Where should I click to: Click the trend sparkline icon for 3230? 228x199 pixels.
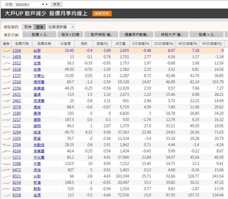[6, 126]
